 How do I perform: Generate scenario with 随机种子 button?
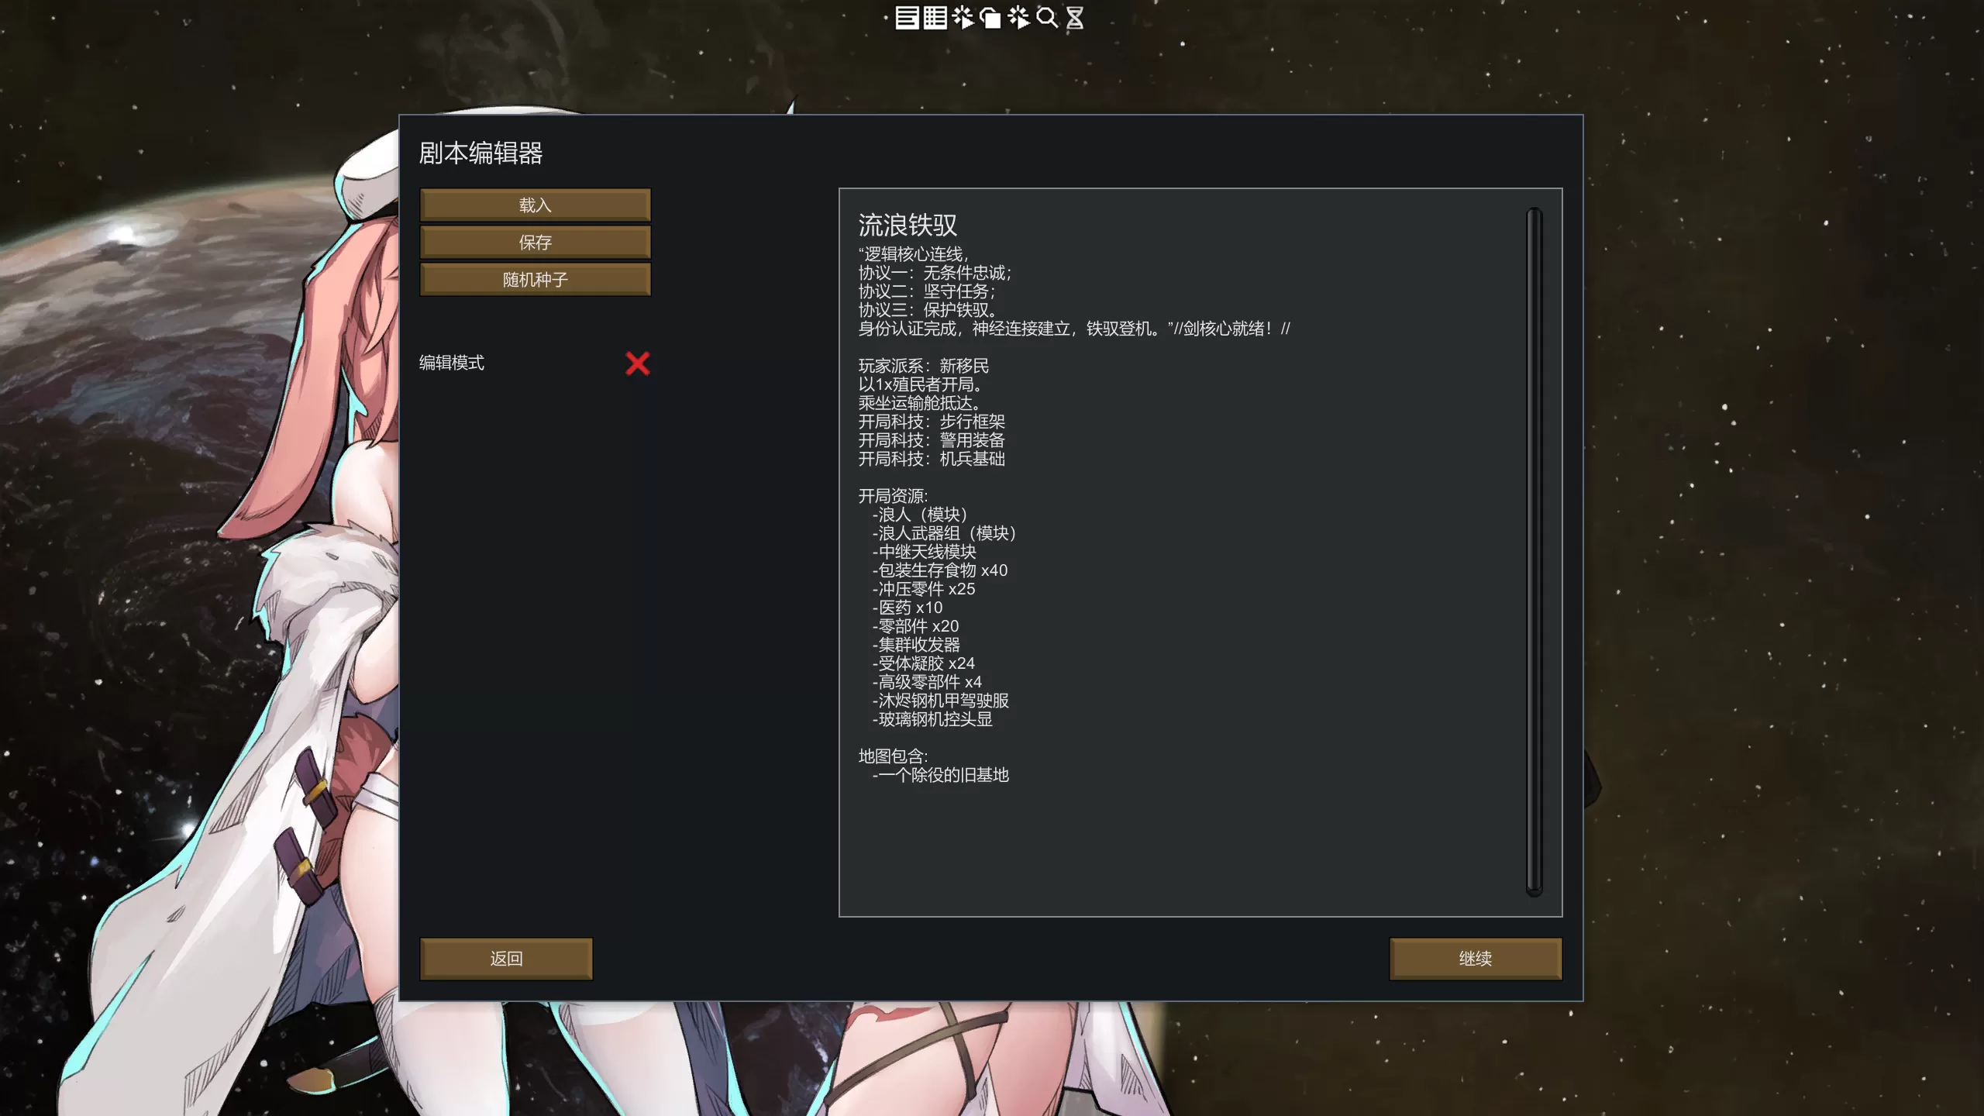(x=535, y=280)
